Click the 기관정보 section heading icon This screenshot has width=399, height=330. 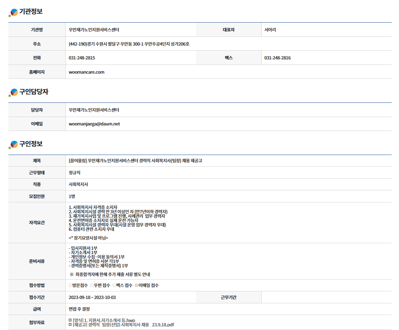point(13,13)
